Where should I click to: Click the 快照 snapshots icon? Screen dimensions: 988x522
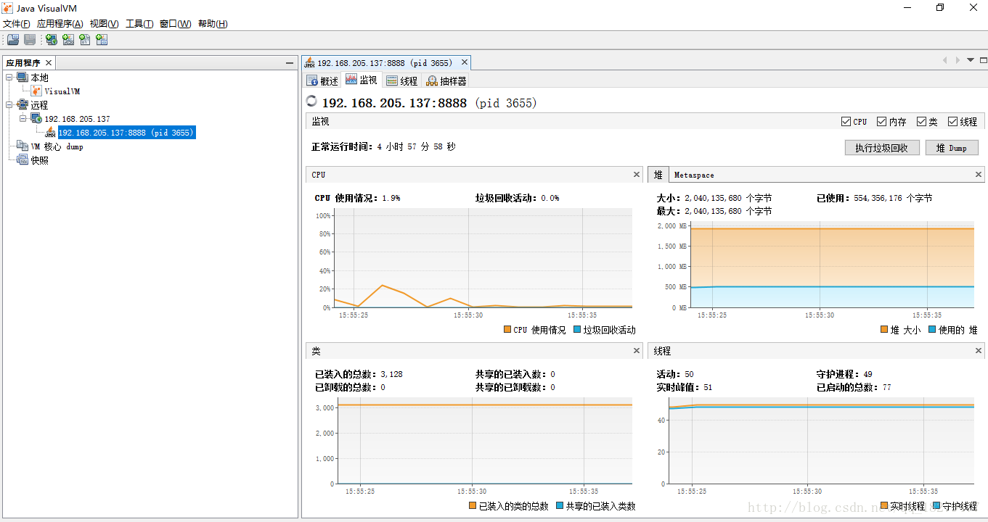[x=23, y=160]
